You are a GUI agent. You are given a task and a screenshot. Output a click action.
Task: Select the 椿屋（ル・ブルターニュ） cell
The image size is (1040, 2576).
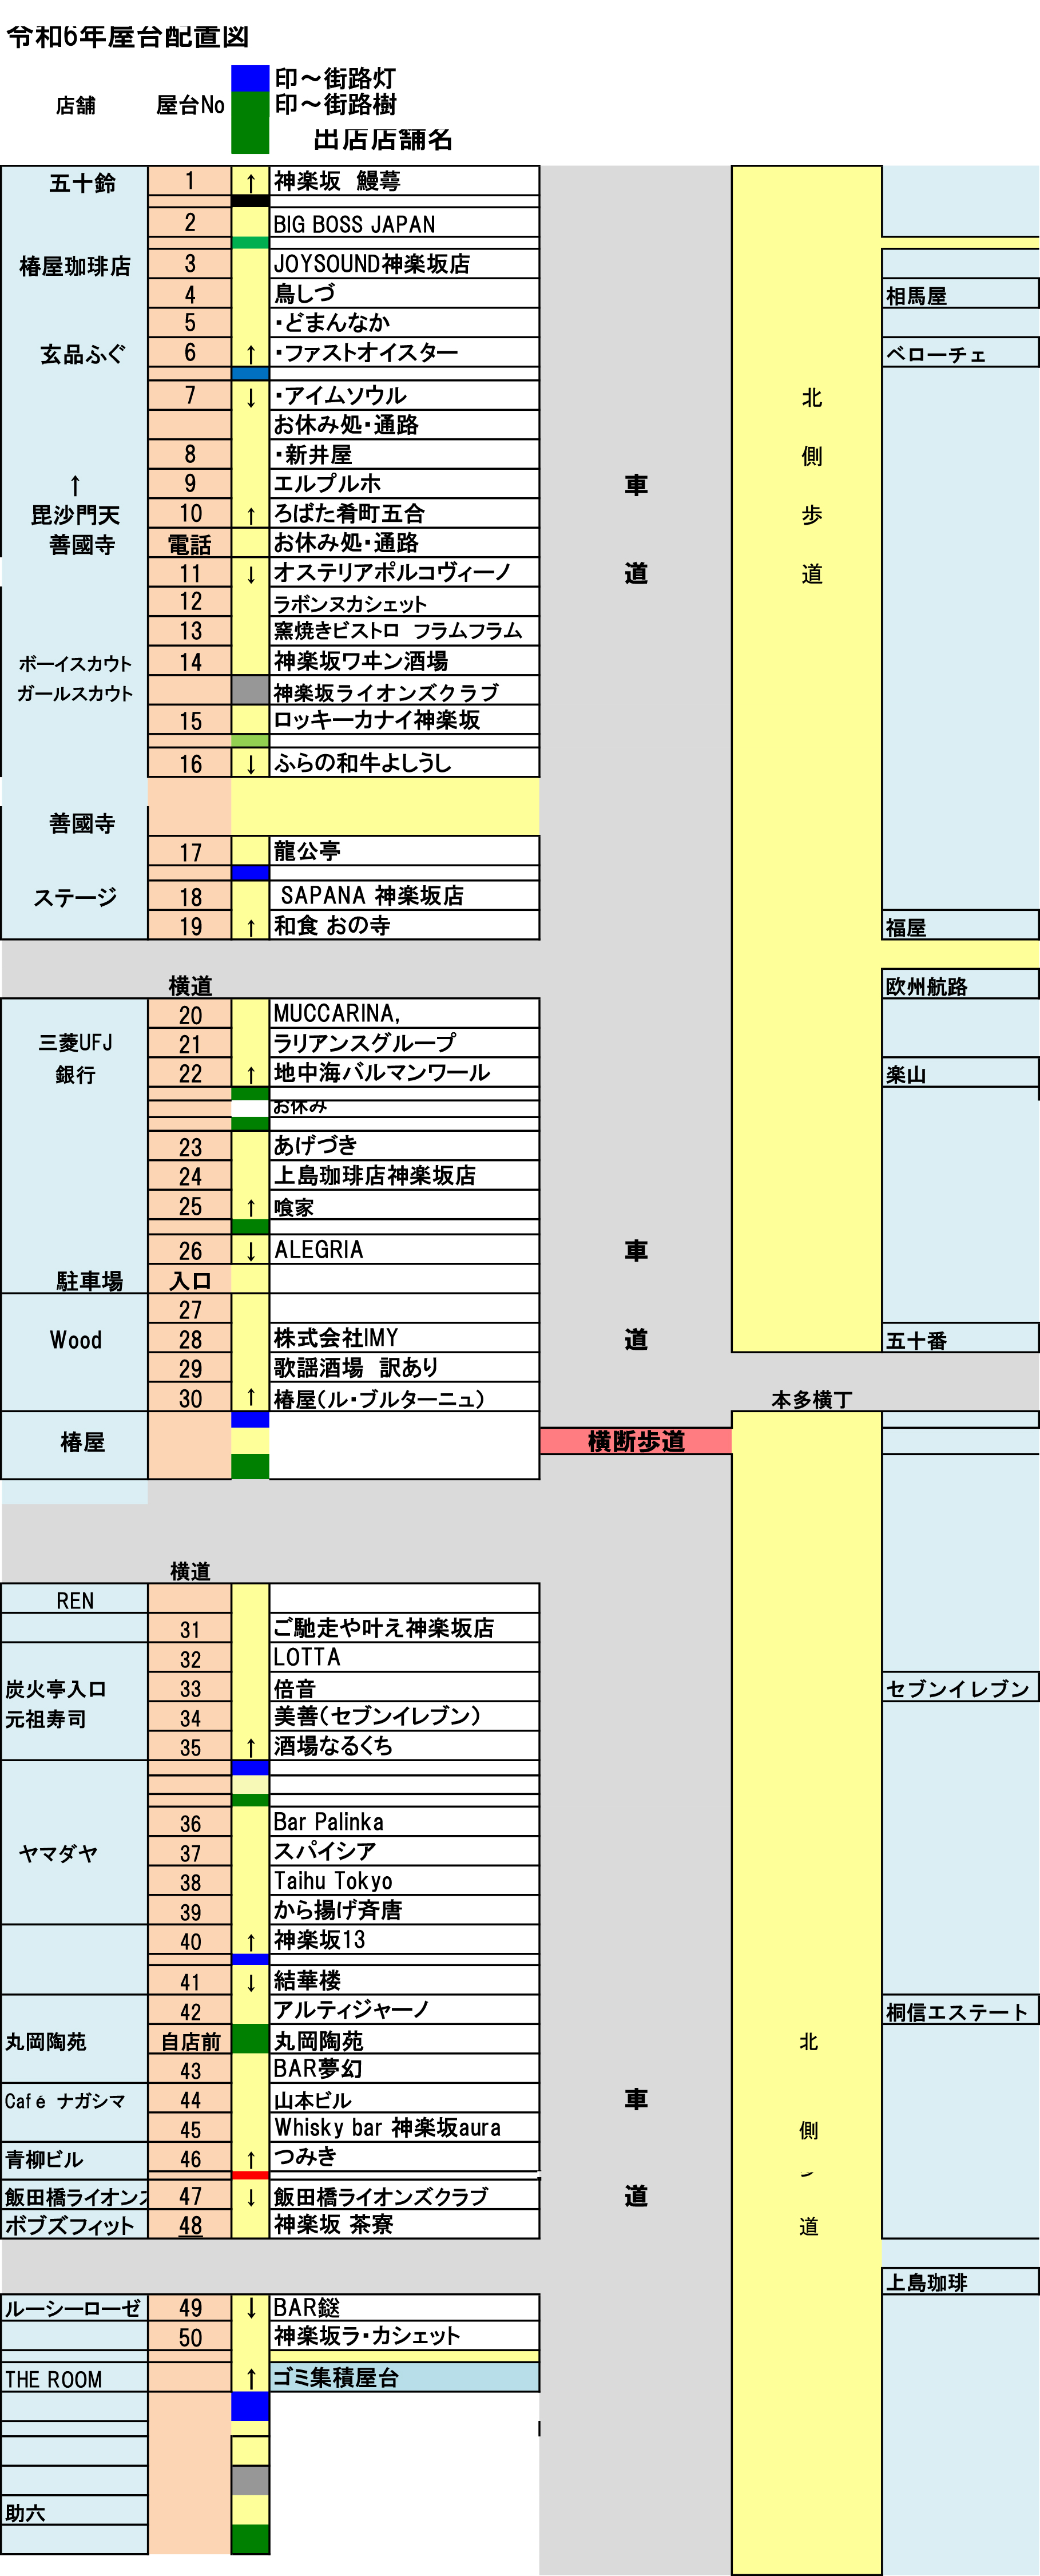click(404, 1397)
